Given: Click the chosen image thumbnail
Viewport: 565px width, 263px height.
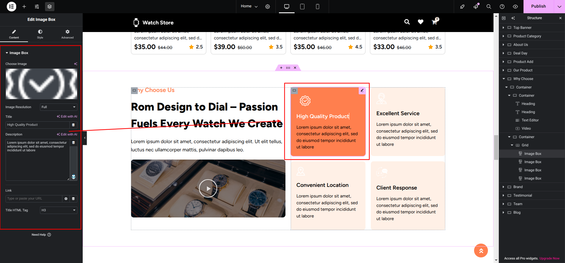Looking at the screenshot, I should (x=41, y=84).
